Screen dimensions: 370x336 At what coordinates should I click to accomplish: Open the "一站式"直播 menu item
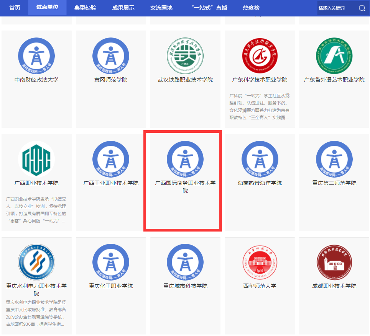[x=209, y=8]
